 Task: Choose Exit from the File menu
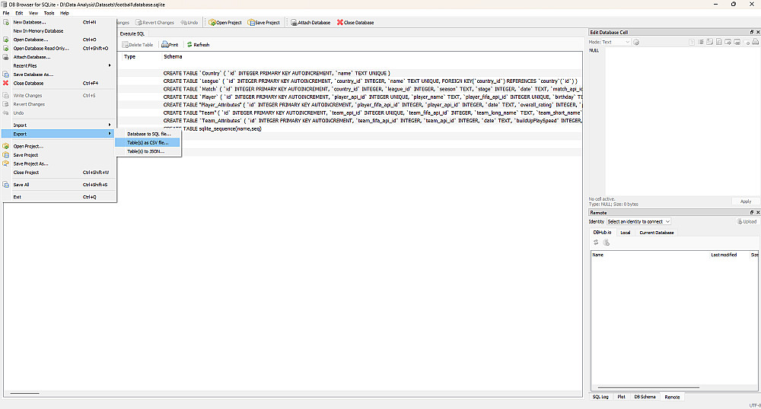[x=59, y=197]
